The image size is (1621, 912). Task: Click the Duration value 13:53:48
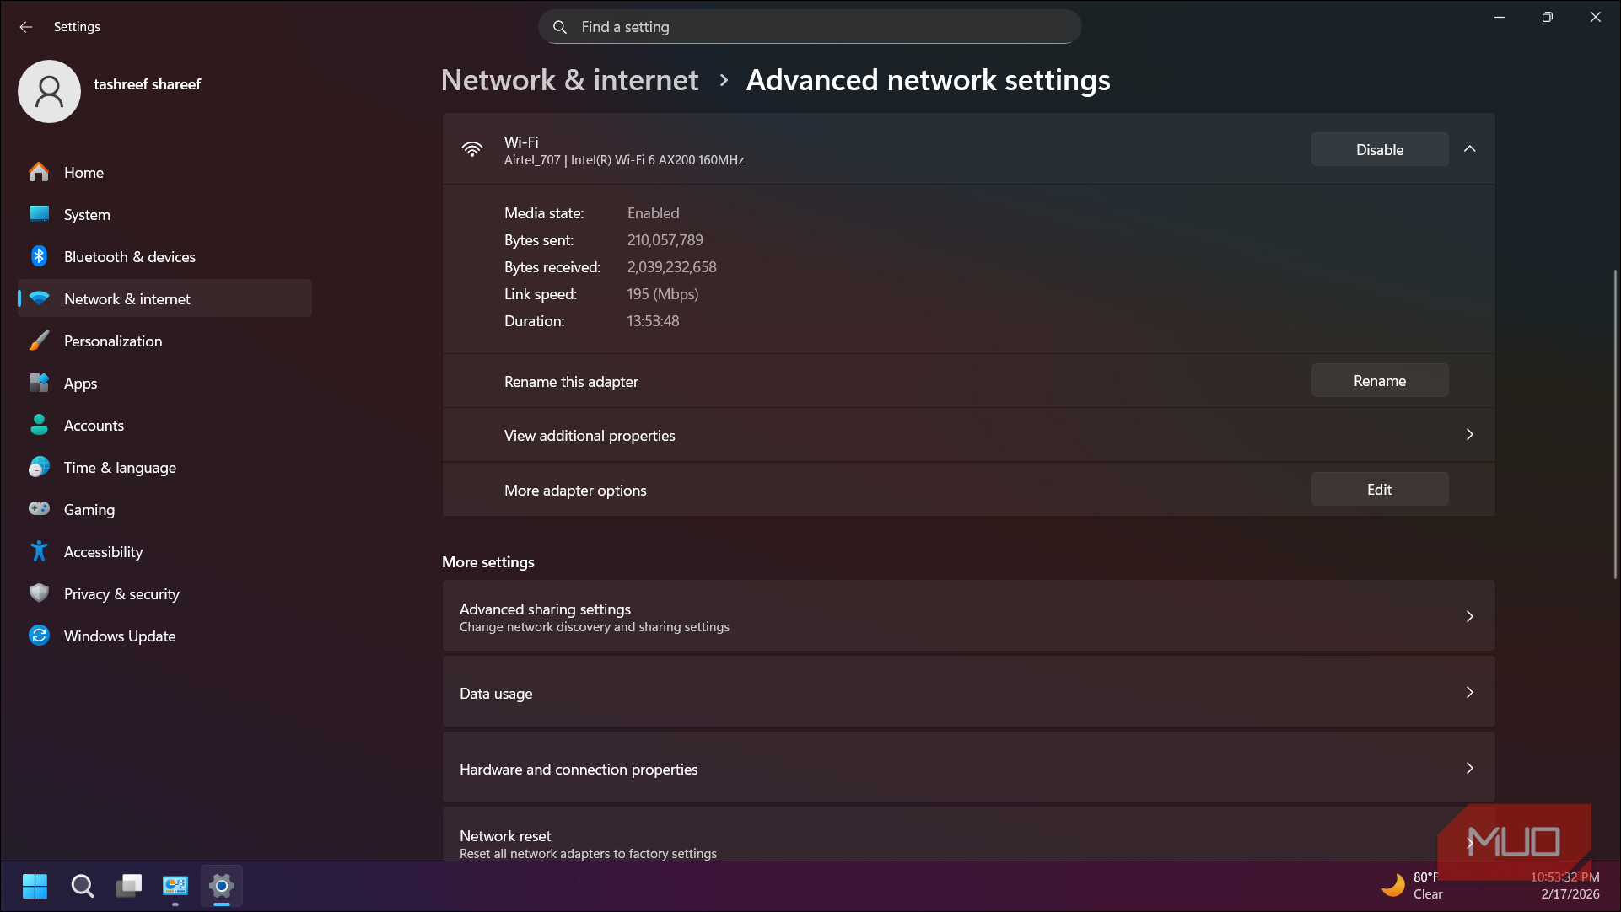tap(653, 321)
